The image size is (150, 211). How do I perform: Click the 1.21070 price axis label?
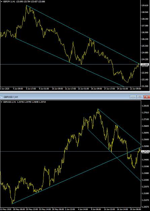point(145,200)
